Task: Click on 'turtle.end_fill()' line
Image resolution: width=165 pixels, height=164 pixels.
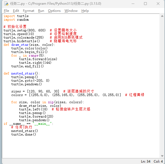Action: 27,66
